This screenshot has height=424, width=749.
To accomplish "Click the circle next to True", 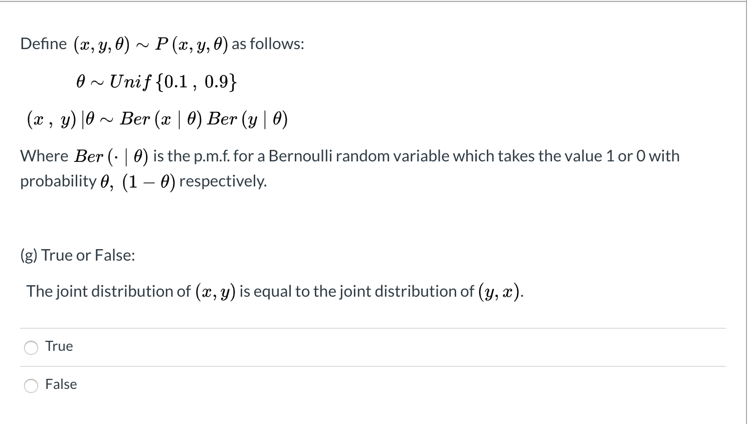I will tap(31, 347).
